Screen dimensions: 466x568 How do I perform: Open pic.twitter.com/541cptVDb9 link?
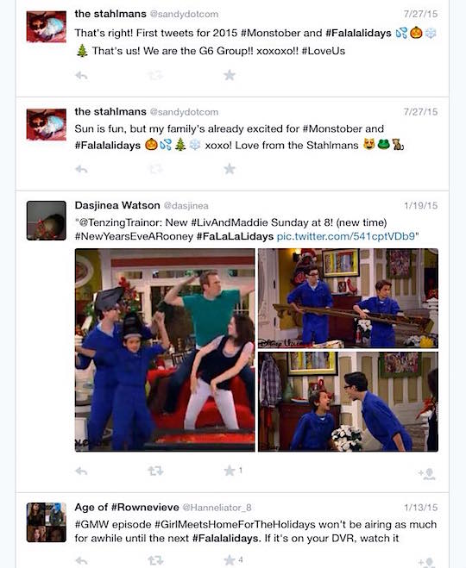point(345,236)
